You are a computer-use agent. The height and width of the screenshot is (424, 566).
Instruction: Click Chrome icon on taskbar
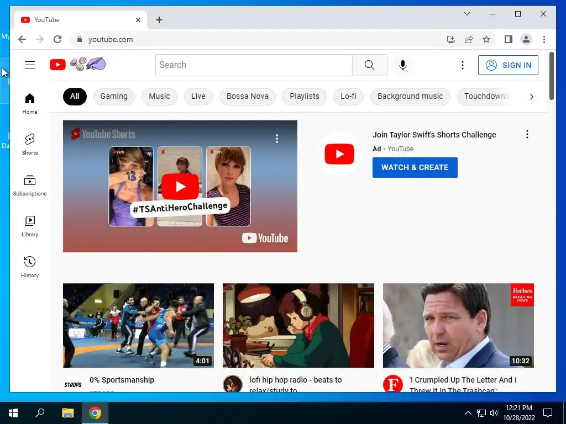95,413
